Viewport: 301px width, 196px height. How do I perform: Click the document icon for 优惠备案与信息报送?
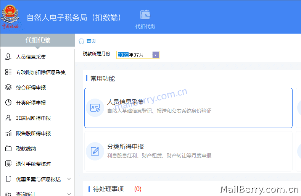click(x=8, y=179)
